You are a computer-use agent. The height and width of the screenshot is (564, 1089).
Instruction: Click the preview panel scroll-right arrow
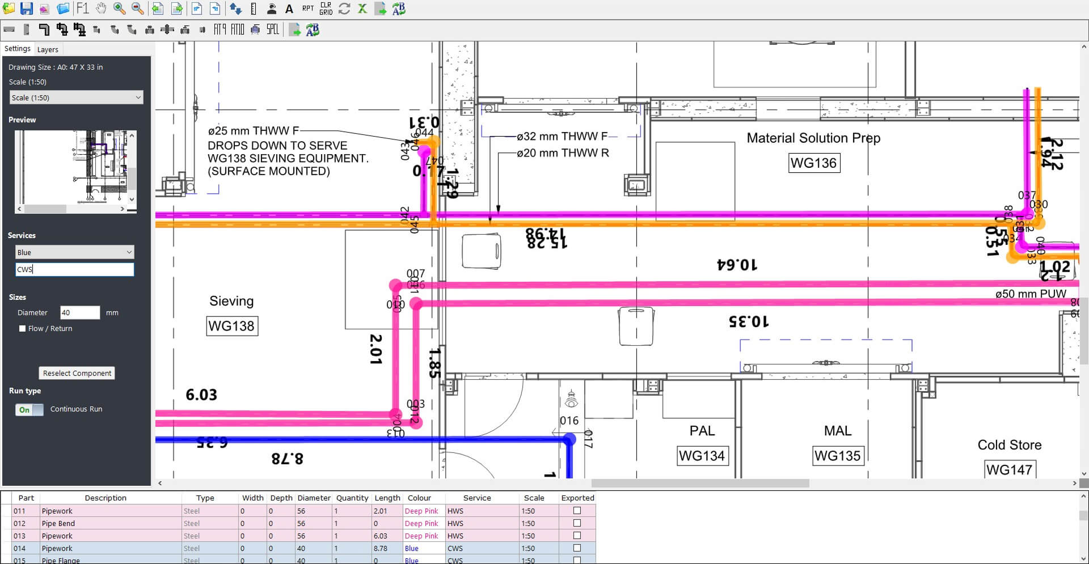(123, 209)
